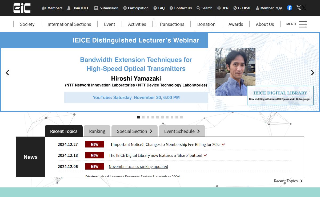Click the Special Section tab arrow
Image resolution: width=320 pixels, height=197 pixels.
(x=151, y=131)
